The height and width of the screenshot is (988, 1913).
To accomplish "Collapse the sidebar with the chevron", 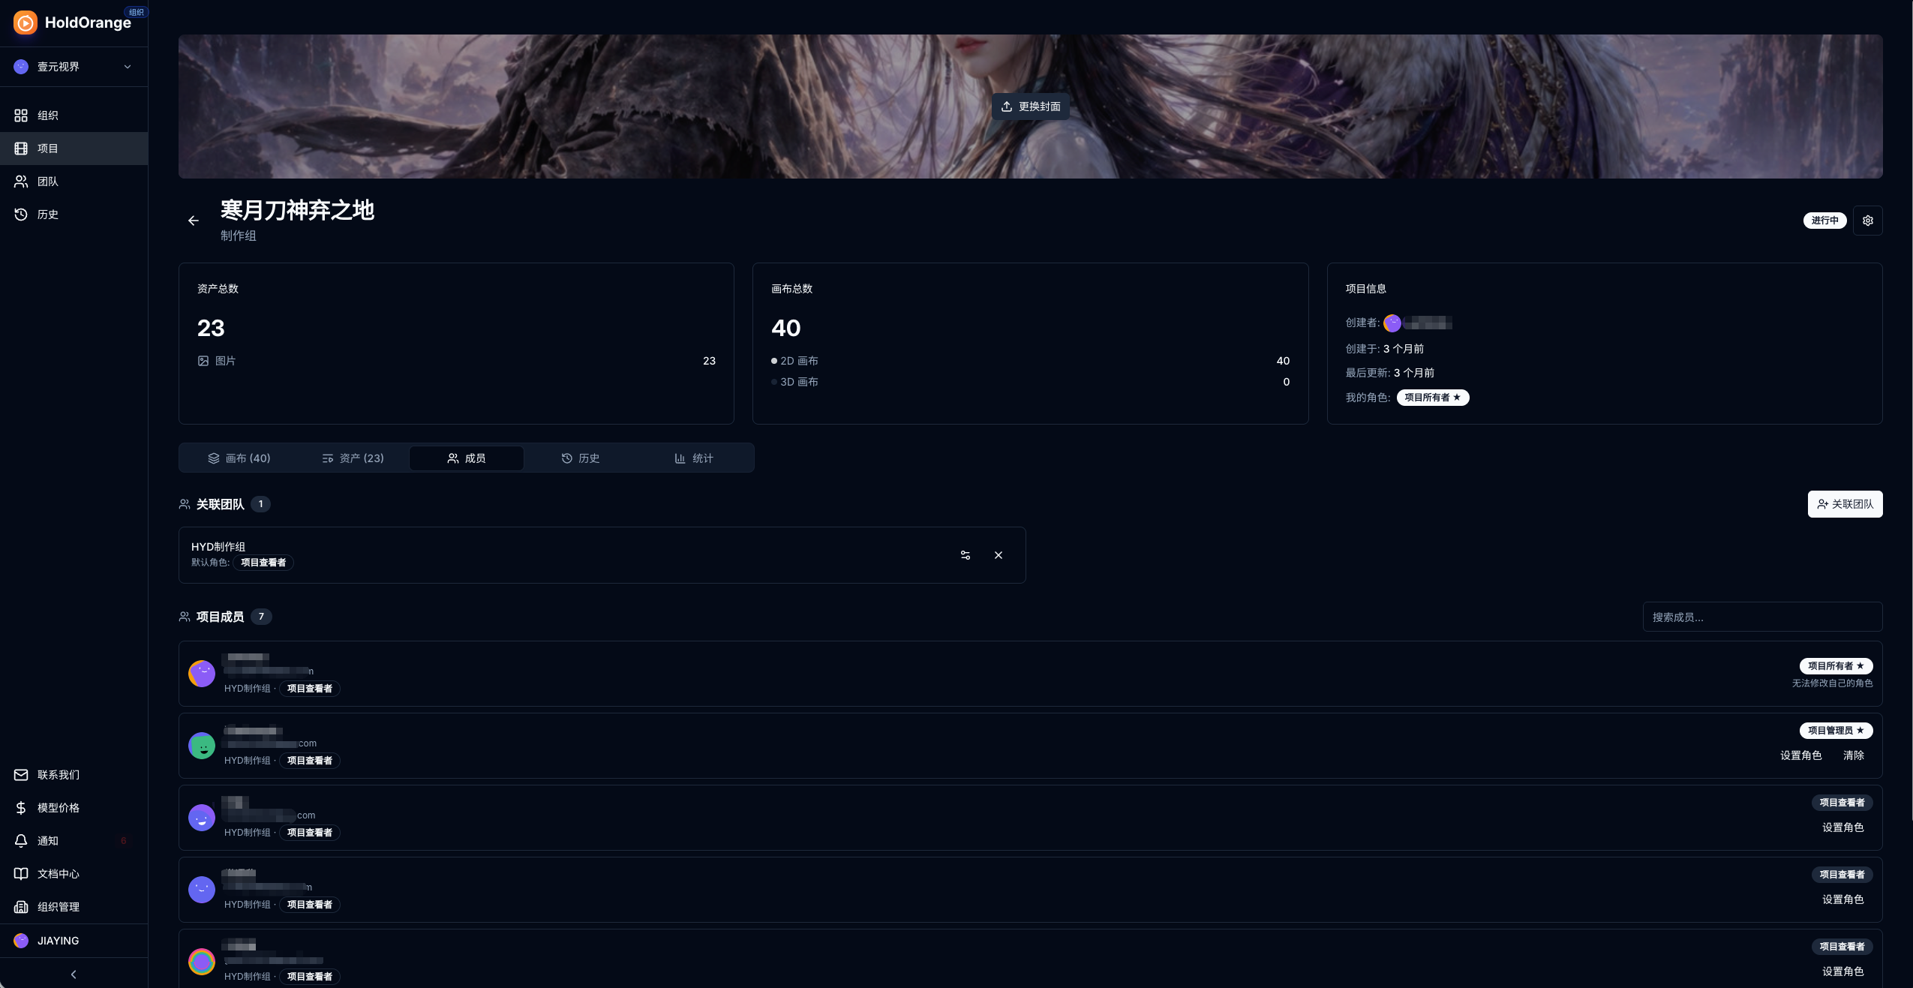I will pyautogui.click(x=74, y=974).
